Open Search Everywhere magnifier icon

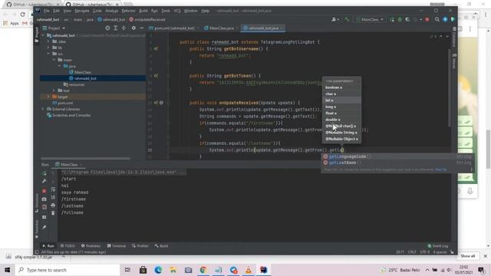pos(437,19)
